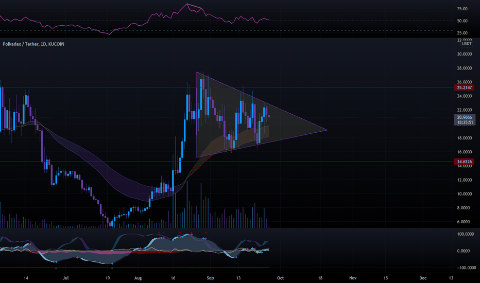Image resolution: width=480 pixels, height=283 pixels.
Task: Select the purple triangle pattern apex
Action: click(x=327, y=130)
